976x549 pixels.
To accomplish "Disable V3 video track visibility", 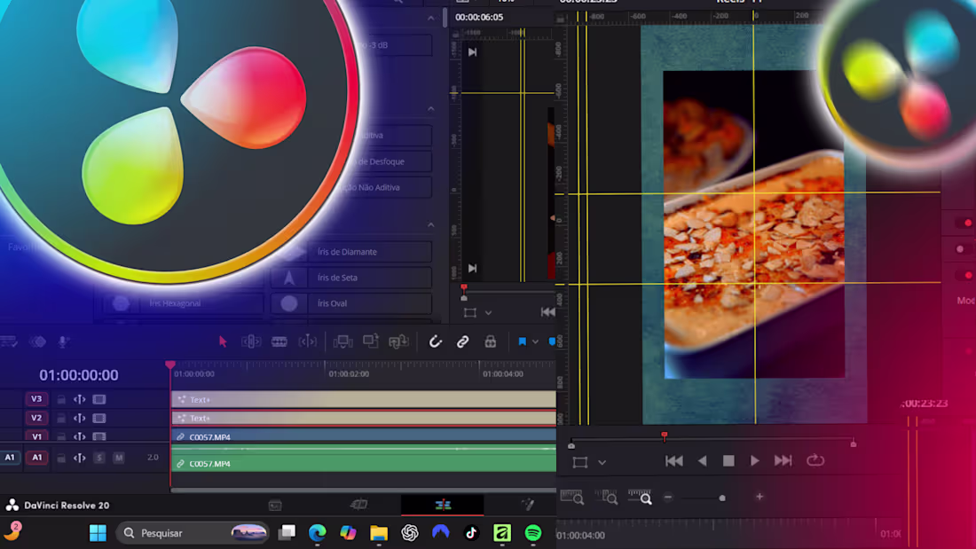I will 99,400.
